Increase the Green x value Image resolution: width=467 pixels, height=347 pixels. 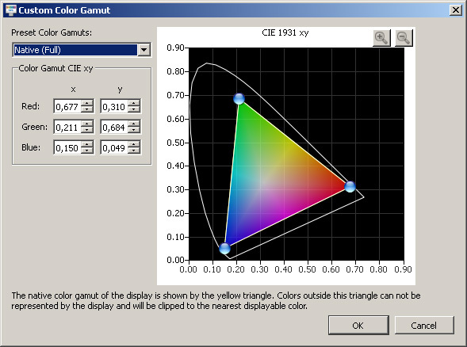(x=87, y=124)
